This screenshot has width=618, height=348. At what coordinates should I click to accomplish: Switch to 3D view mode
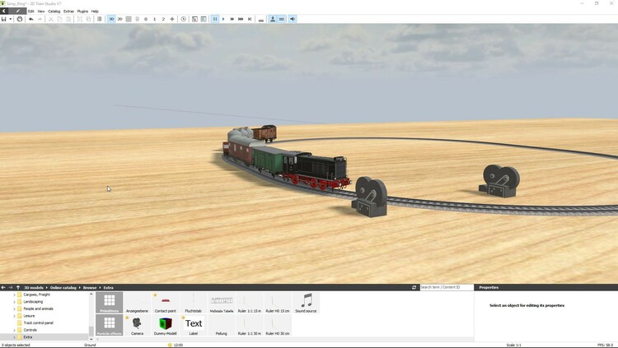point(111,19)
